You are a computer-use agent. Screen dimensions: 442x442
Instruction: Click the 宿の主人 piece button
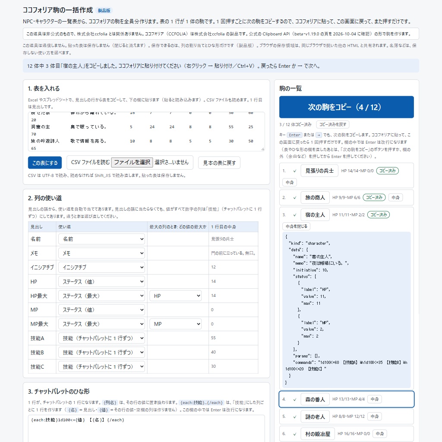315,215
